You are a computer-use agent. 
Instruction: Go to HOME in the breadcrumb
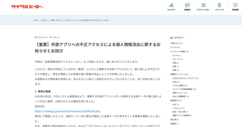pyautogui.click(x=36, y=20)
